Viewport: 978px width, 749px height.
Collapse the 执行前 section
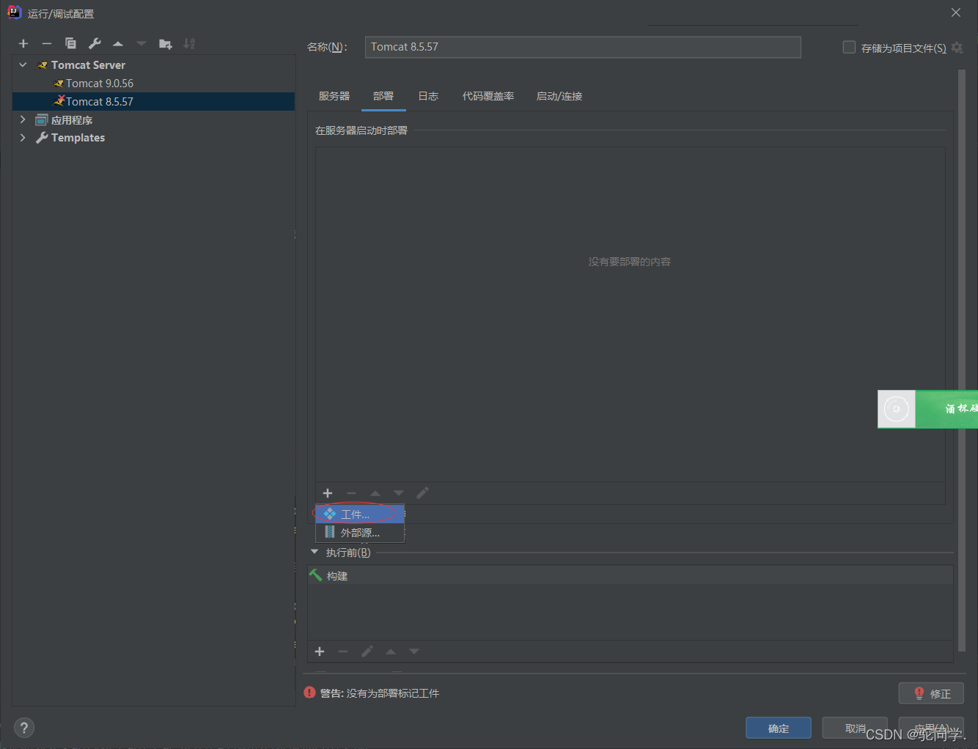click(x=315, y=552)
